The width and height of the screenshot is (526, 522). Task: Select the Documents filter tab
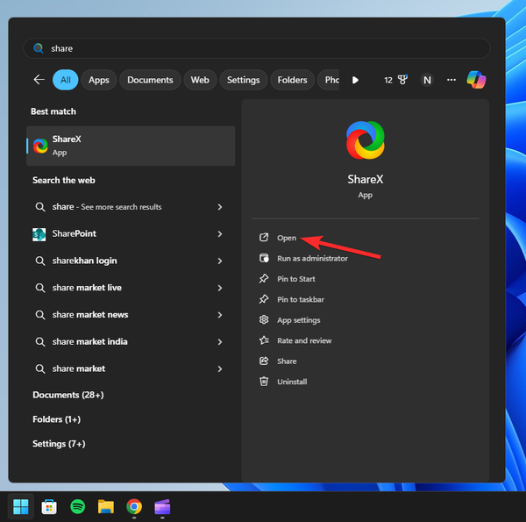150,80
